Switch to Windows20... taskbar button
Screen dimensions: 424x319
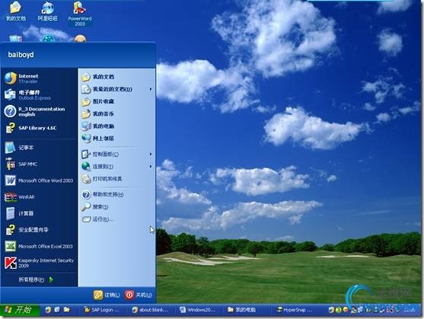coord(198,310)
